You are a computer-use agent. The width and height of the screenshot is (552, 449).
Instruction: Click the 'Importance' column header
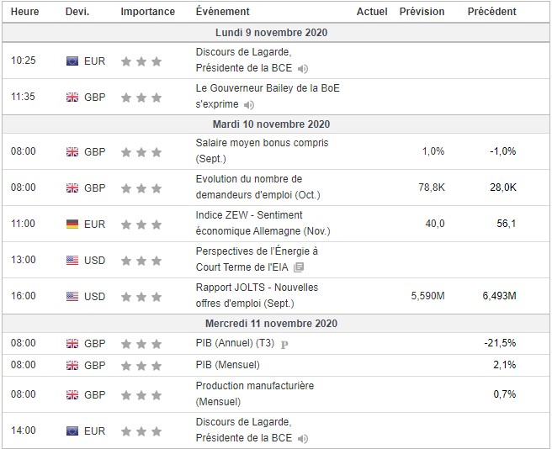coord(148,12)
